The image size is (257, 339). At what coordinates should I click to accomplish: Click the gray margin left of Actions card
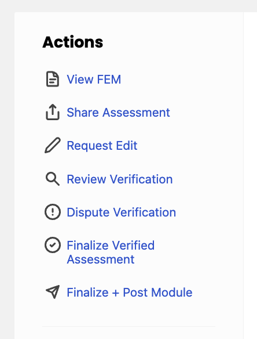click(7, 173)
